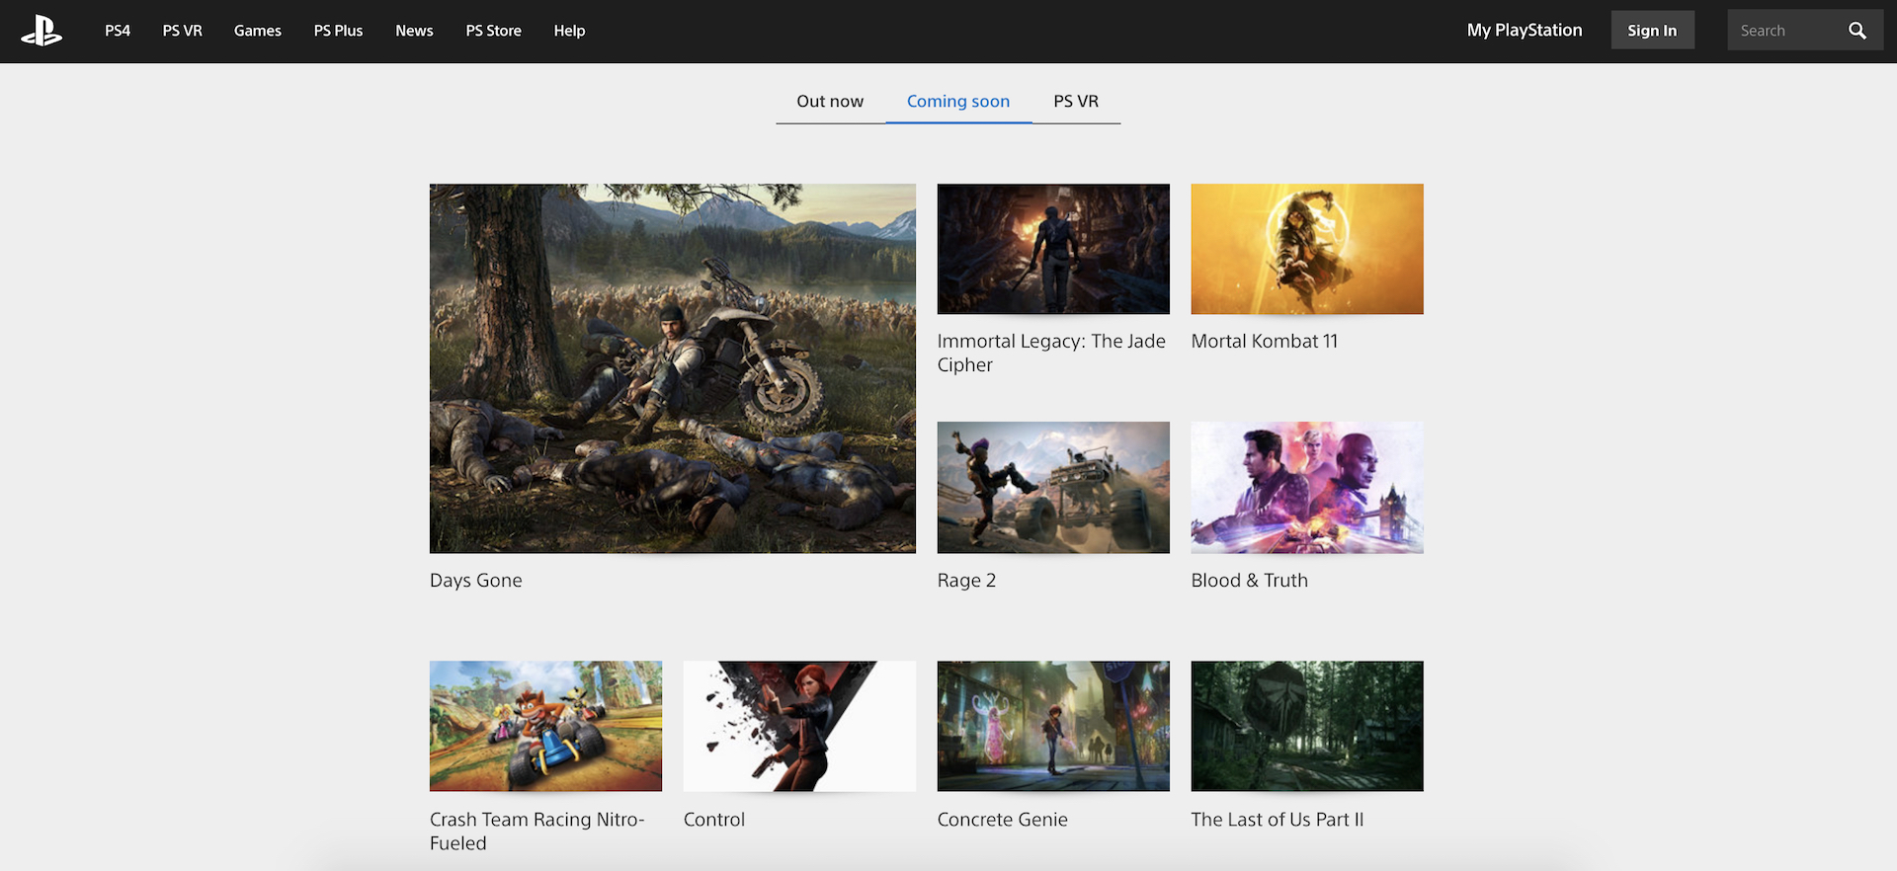1897x871 pixels.
Task: Open the Mortal Kombat 11 thumbnail
Action: pos(1306,249)
